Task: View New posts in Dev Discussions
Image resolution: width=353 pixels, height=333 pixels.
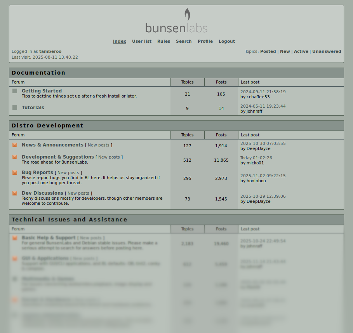Action: coord(78,194)
